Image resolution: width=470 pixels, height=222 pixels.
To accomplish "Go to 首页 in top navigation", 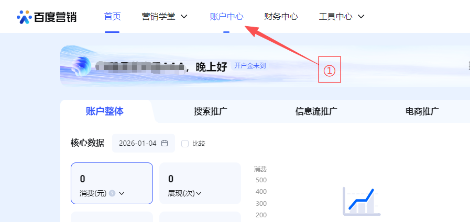I will coord(112,17).
